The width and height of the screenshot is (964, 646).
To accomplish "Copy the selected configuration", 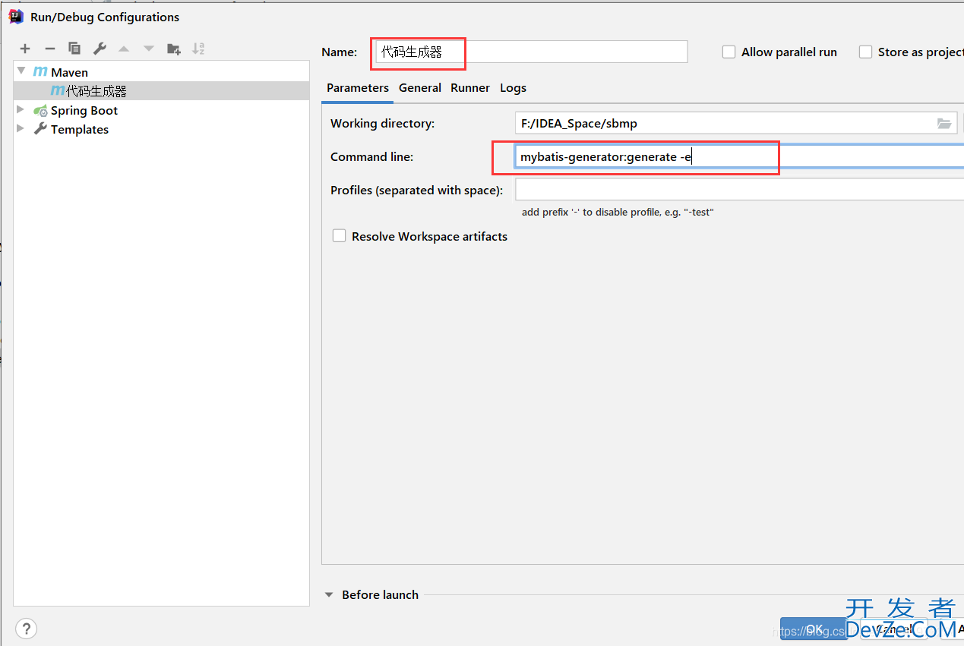I will pyautogui.click(x=74, y=49).
